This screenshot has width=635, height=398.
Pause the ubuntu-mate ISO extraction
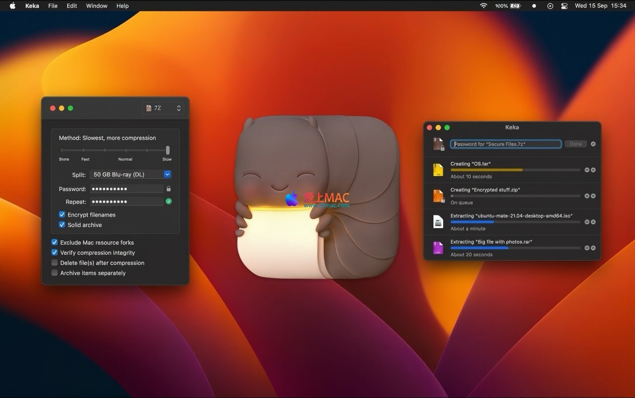pyautogui.click(x=587, y=222)
